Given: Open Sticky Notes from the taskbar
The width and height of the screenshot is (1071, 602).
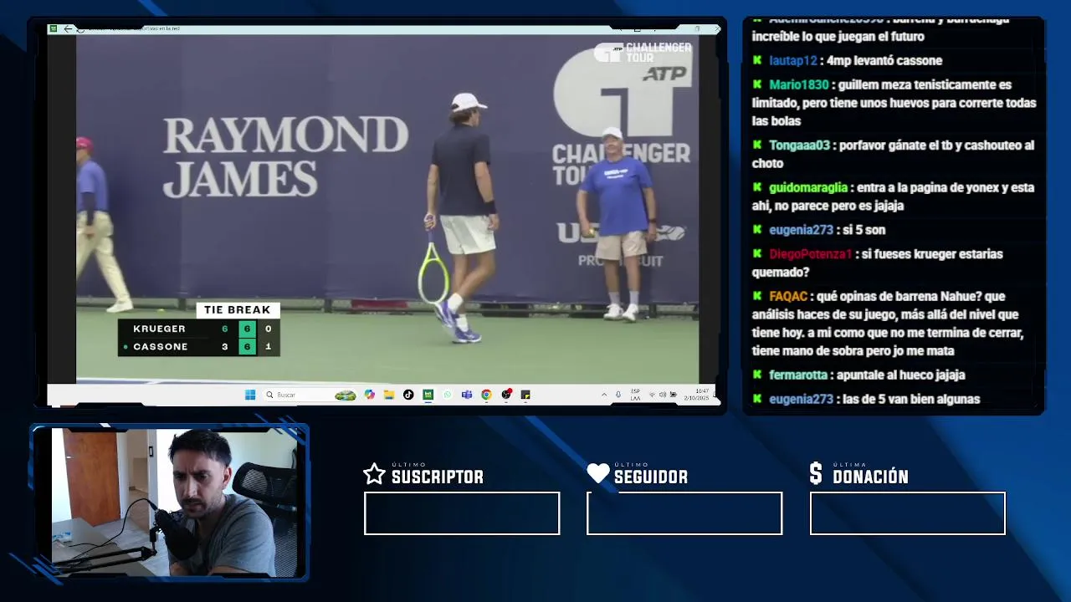Looking at the screenshot, I should tap(525, 395).
